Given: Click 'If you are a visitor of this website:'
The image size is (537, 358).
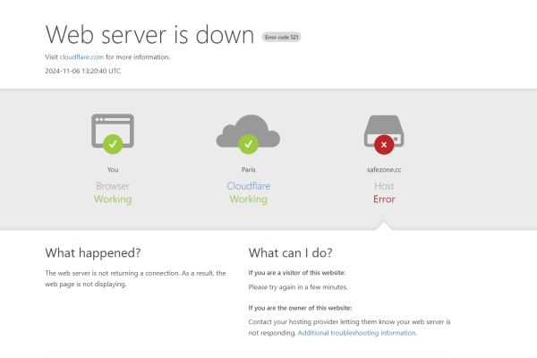Looking at the screenshot, I should click(x=297, y=273).
